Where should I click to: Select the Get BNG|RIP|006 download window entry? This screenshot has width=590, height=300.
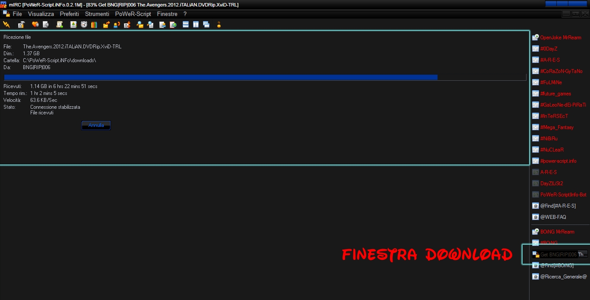click(560, 255)
